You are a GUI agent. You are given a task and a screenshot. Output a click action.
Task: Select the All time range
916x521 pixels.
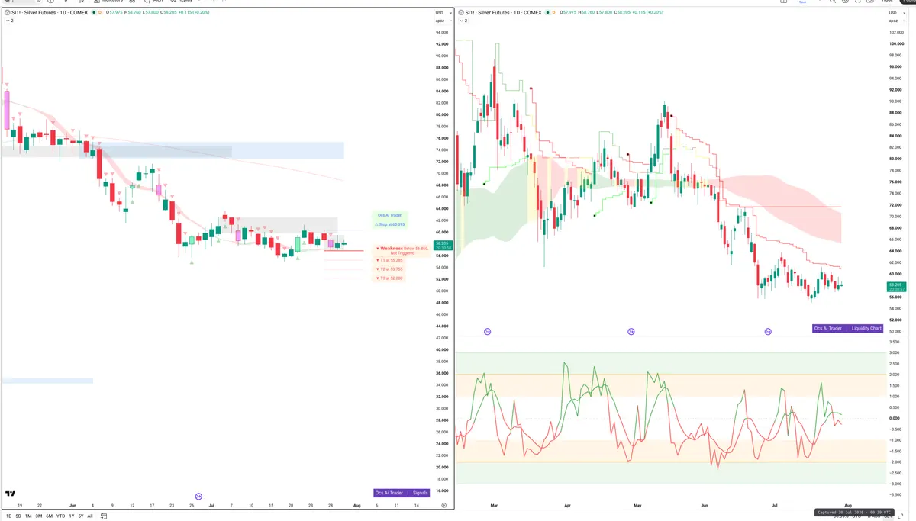coord(90,516)
